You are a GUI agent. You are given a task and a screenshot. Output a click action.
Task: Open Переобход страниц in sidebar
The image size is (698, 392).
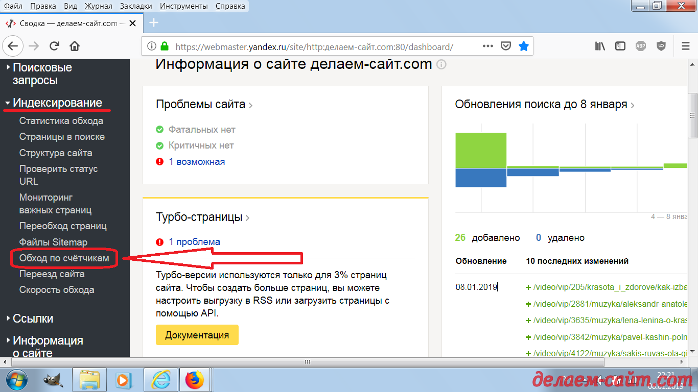(63, 226)
